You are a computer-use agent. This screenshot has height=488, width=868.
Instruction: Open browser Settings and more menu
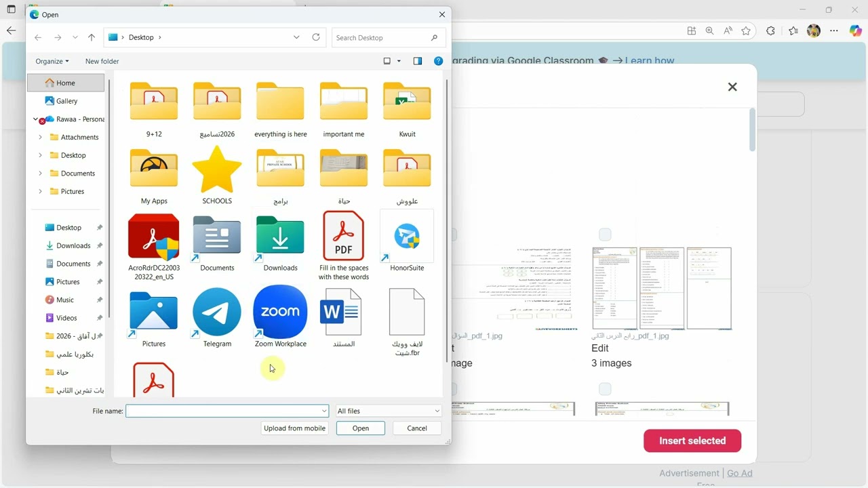834,30
